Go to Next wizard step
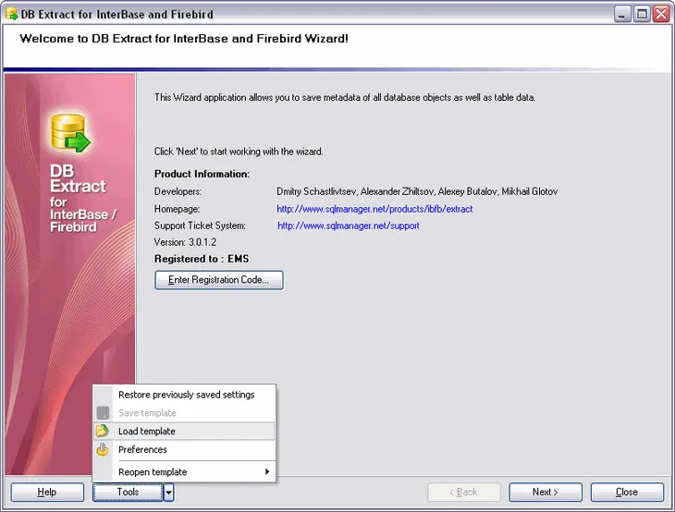Screen dimensions: 675x512 click(x=546, y=492)
